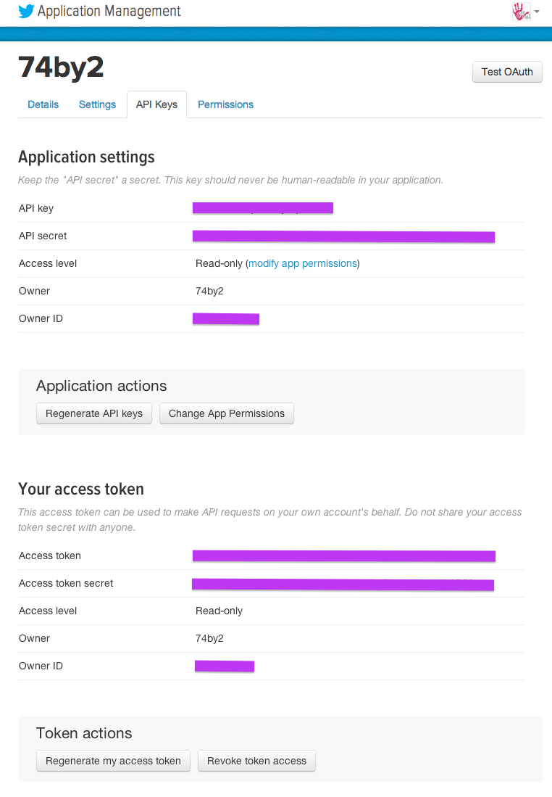
Task: Click Change App Permissions button
Action: click(227, 413)
